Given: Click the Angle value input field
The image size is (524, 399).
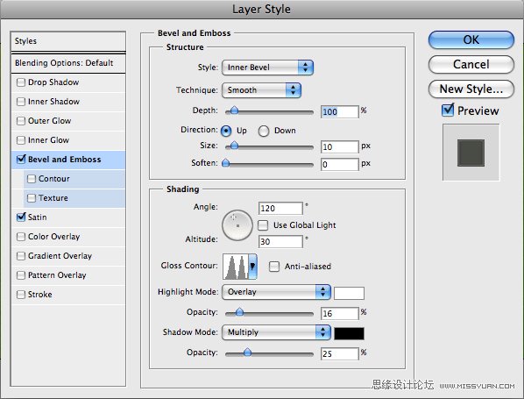Looking at the screenshot, I should [280, 209].
